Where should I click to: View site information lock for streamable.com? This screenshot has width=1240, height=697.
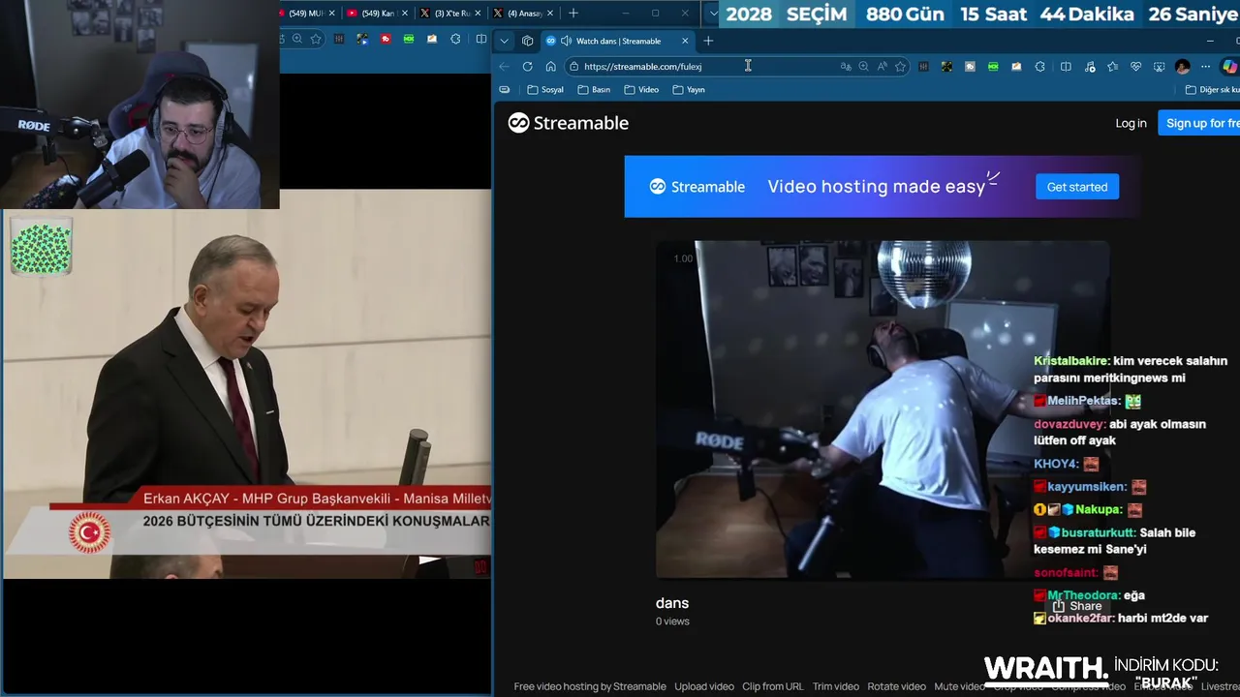(573, 67)
